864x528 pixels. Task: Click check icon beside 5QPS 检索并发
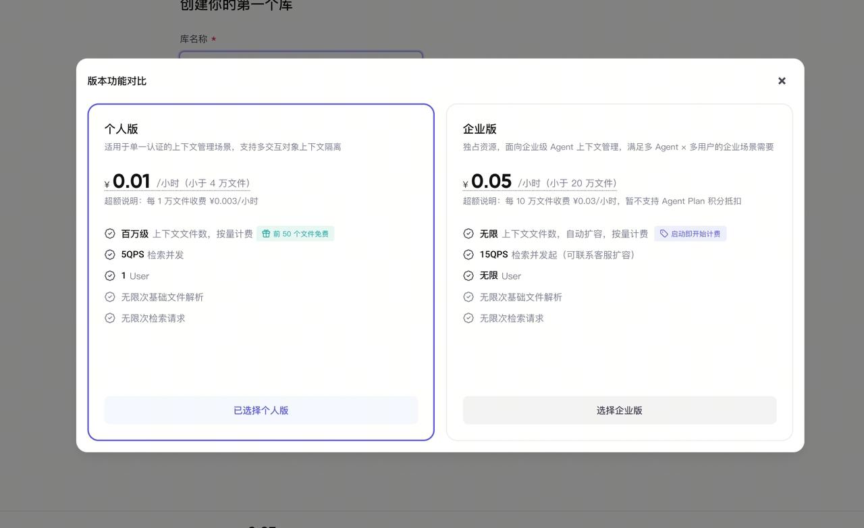click(110, 255)
